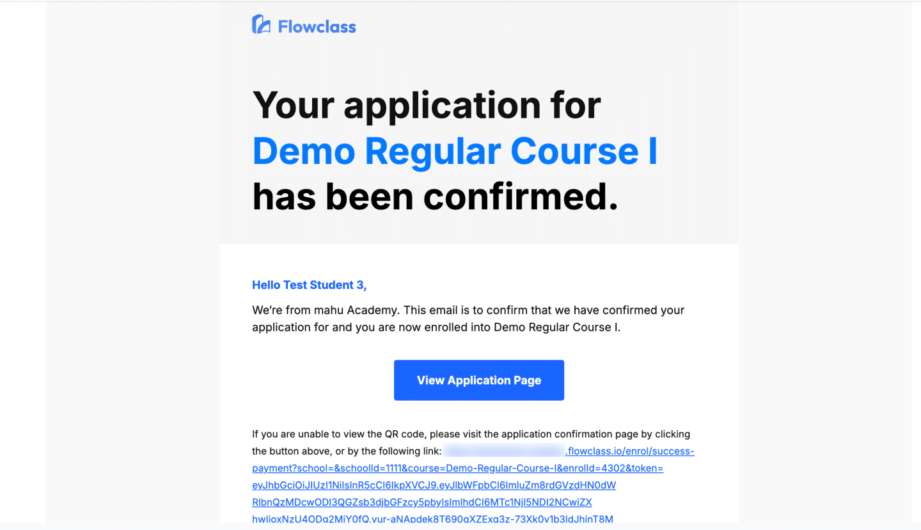Follow the flowclass.io/enrol/success- link line

tap(630, 451)
